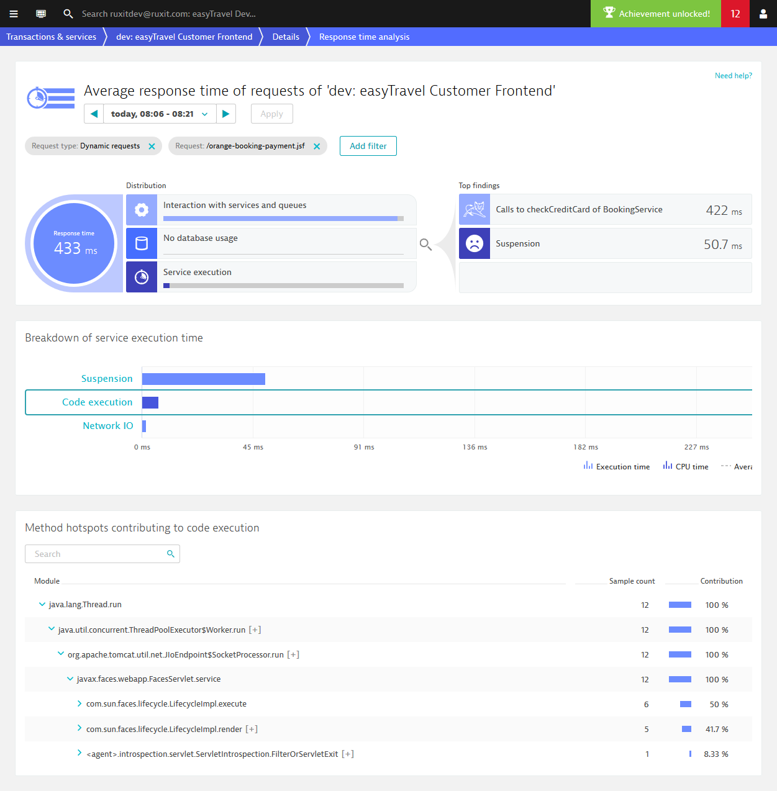Click the response time analysis header icon
This screenshot has height=791, width=777.
coord(51,98)
